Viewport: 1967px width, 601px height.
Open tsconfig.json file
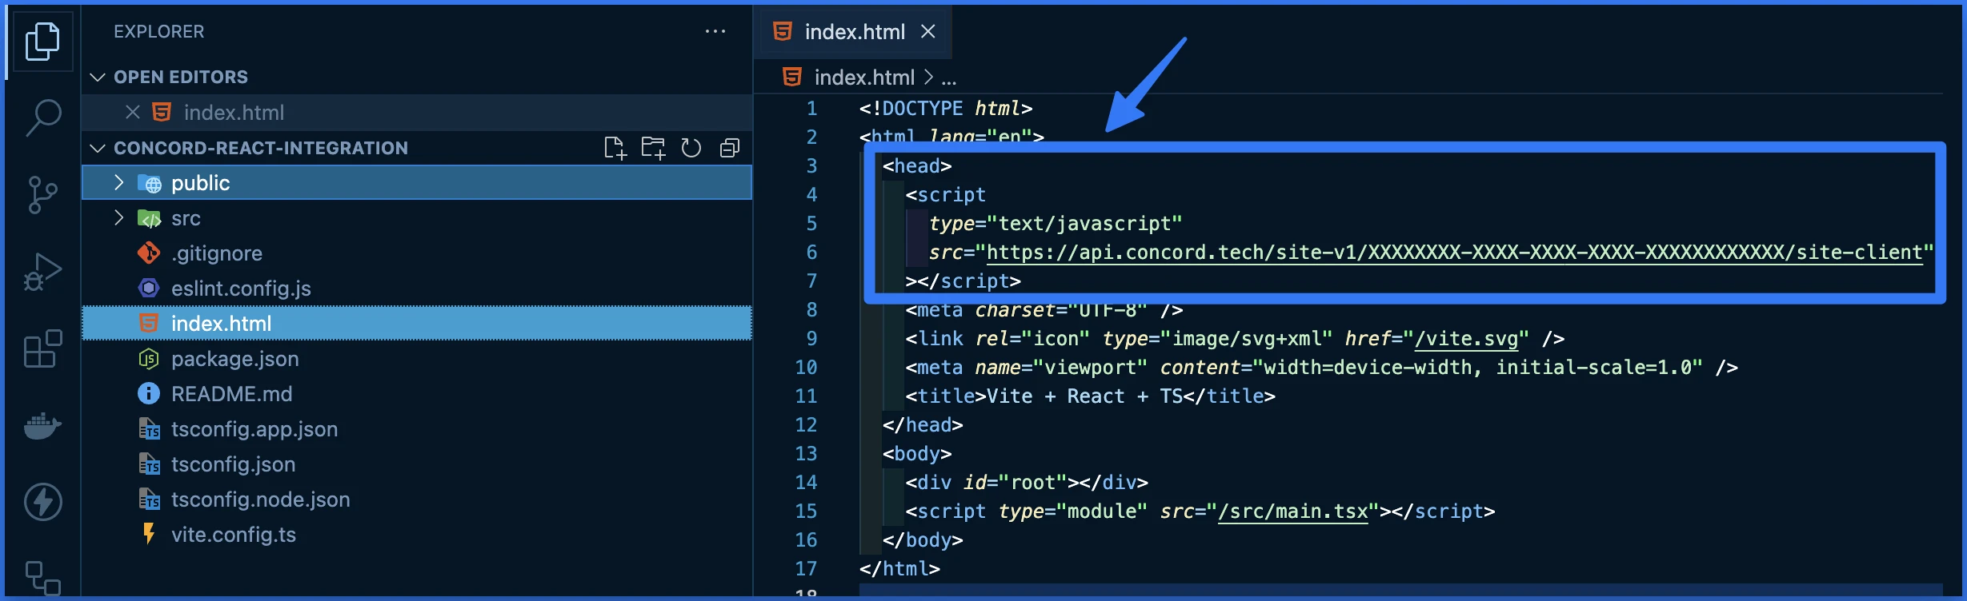(x=417, y=464)
